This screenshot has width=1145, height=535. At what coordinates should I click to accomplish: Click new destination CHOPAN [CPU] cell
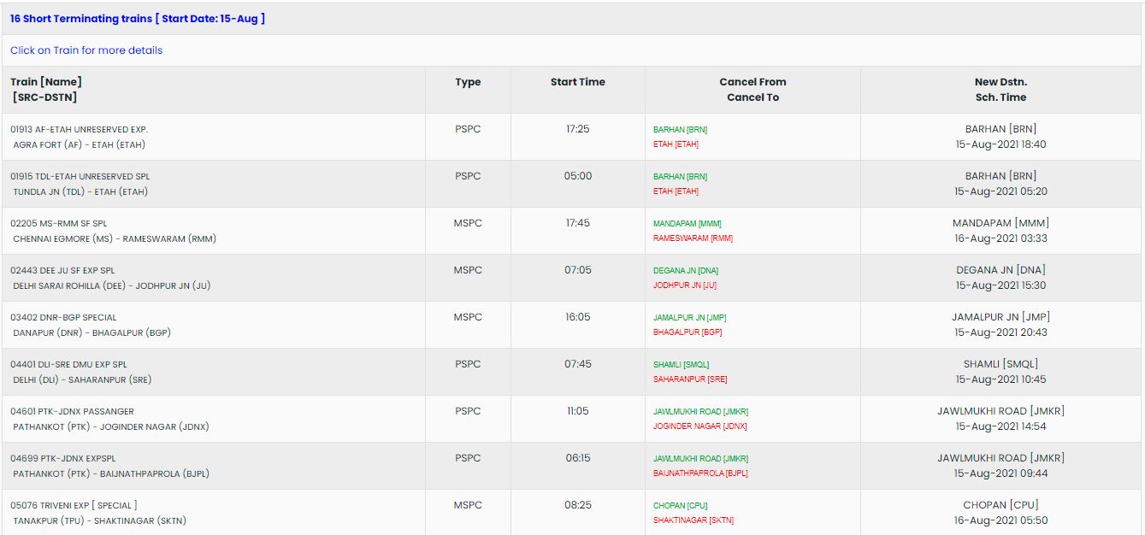(1000, 505)
